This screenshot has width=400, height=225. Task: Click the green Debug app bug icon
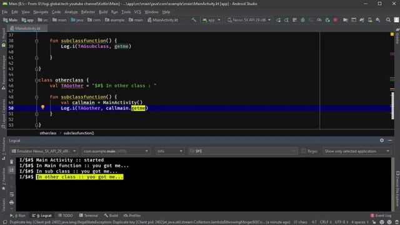pyautogui.click(x=302, y=20)
